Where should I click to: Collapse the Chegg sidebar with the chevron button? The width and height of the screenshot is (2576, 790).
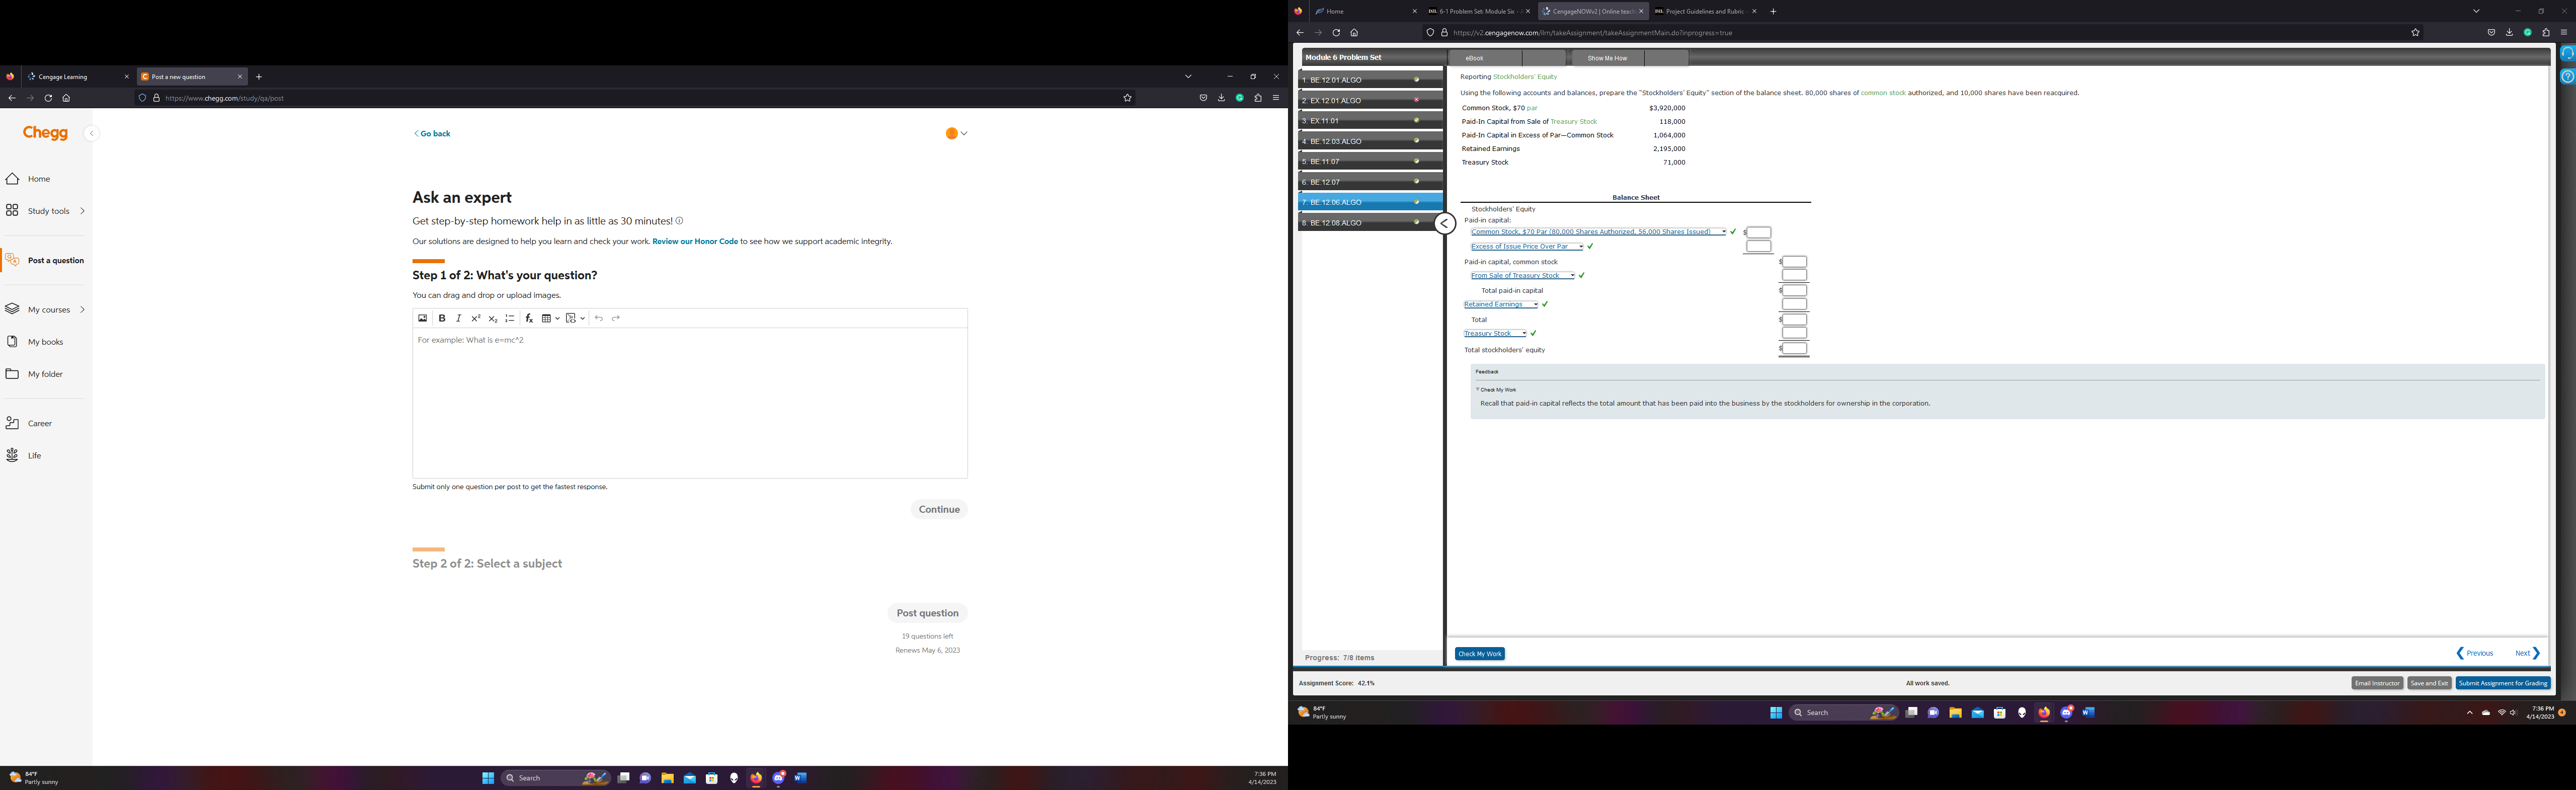91,133
